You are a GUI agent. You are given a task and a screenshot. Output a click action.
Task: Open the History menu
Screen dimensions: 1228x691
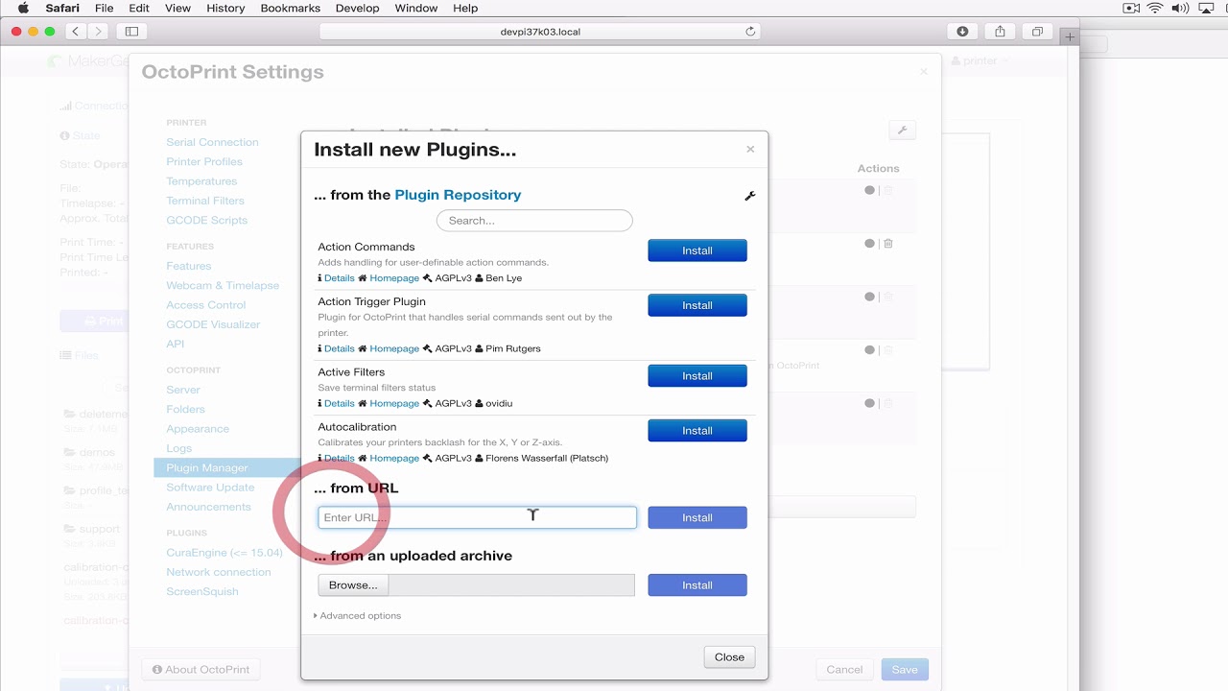pos(225,8)
